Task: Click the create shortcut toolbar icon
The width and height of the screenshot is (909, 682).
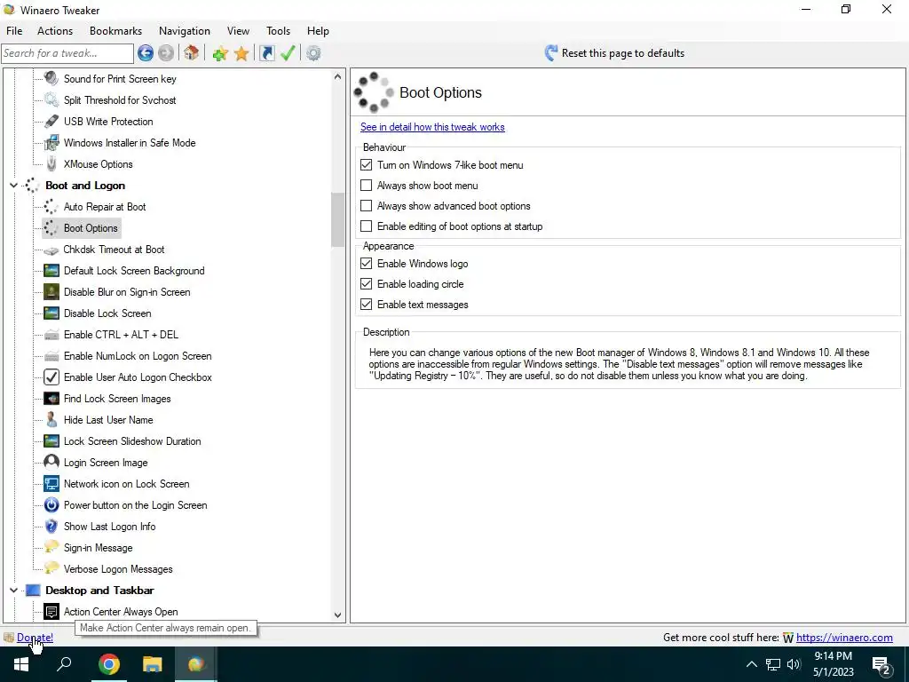Action: tap(266, 53)
